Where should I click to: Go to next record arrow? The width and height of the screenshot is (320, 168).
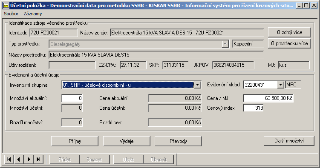pos(29,159)
